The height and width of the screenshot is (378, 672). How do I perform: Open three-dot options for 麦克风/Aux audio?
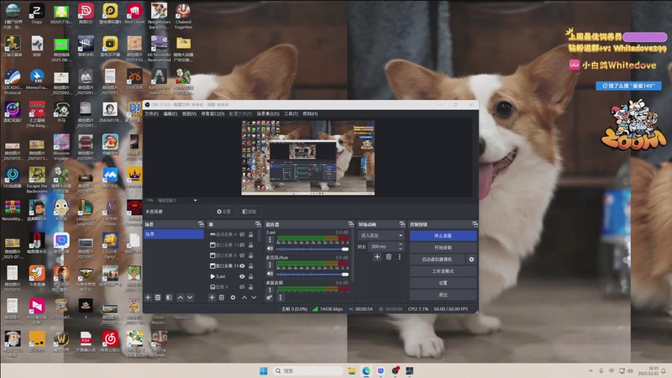(x=270, y=265)
